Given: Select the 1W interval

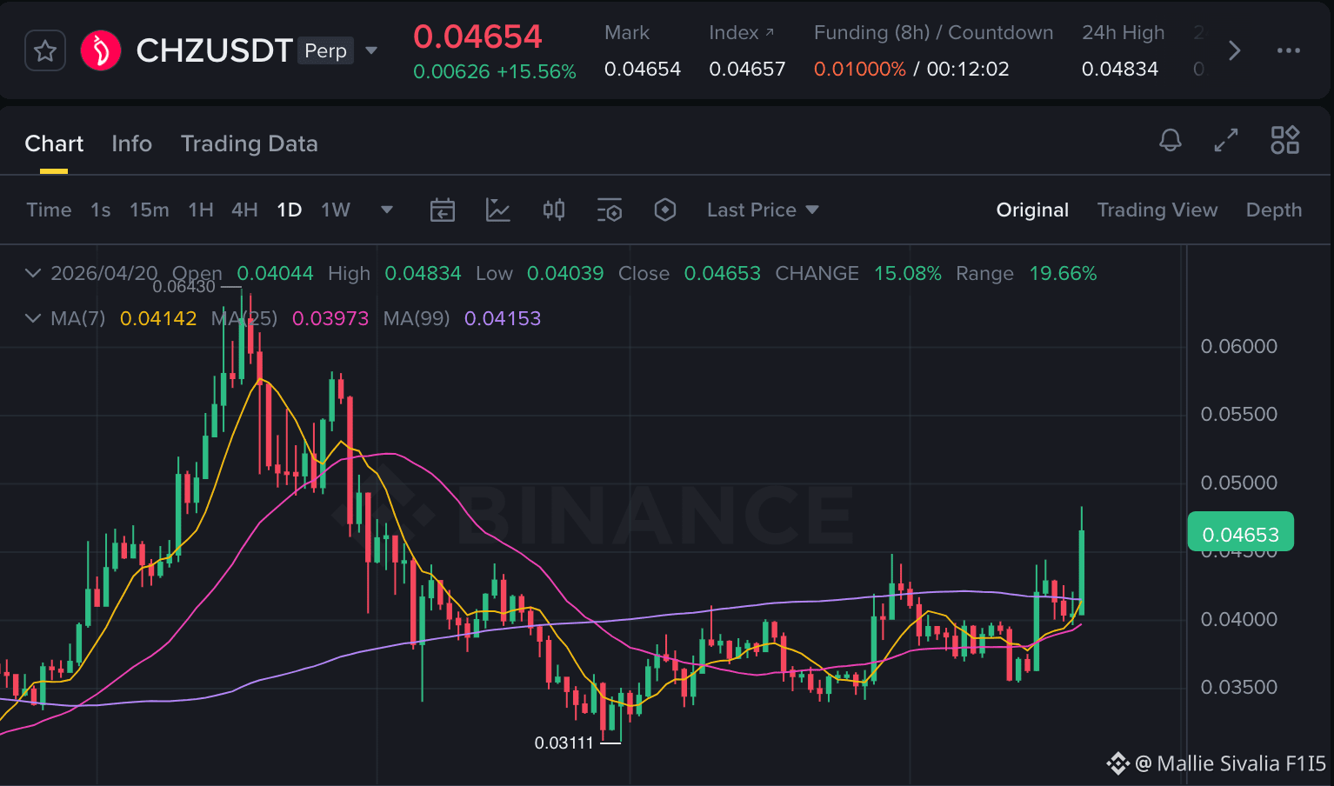Looking at the screenshot, I should (336, 210).
